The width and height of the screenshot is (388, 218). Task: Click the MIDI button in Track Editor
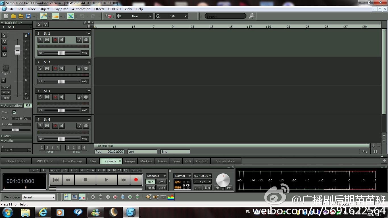6,98
